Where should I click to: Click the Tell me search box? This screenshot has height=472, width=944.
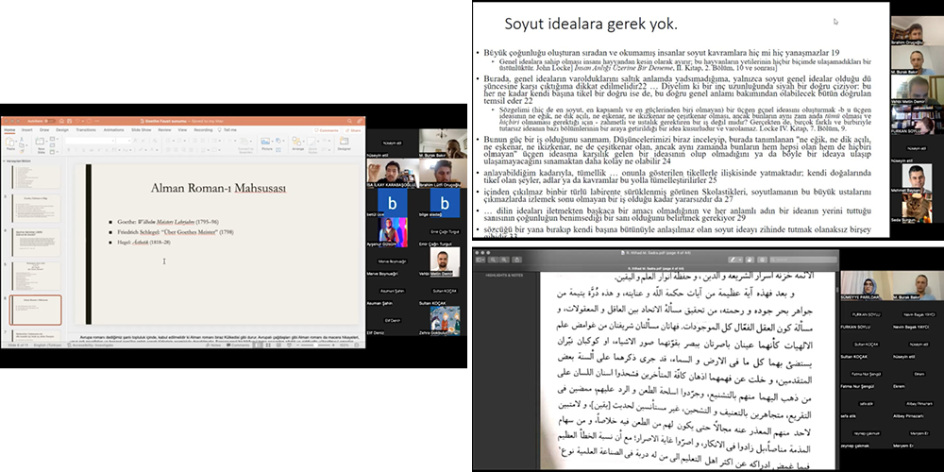tap(227, 130)
